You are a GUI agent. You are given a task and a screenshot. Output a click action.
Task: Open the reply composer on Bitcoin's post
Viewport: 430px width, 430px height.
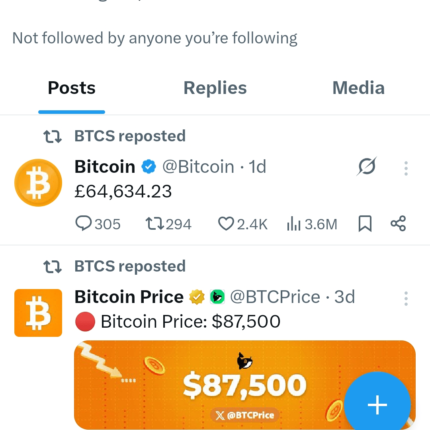pos(84,224)
